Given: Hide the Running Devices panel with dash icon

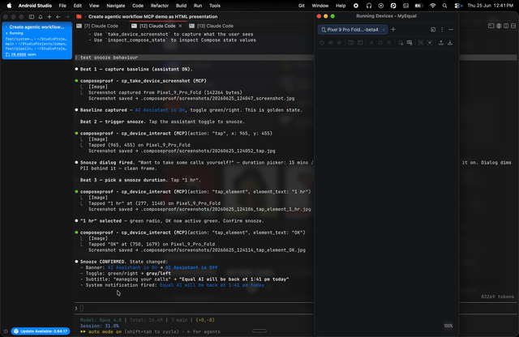Looking at the screenshot, I should click(x=451, y=29).
